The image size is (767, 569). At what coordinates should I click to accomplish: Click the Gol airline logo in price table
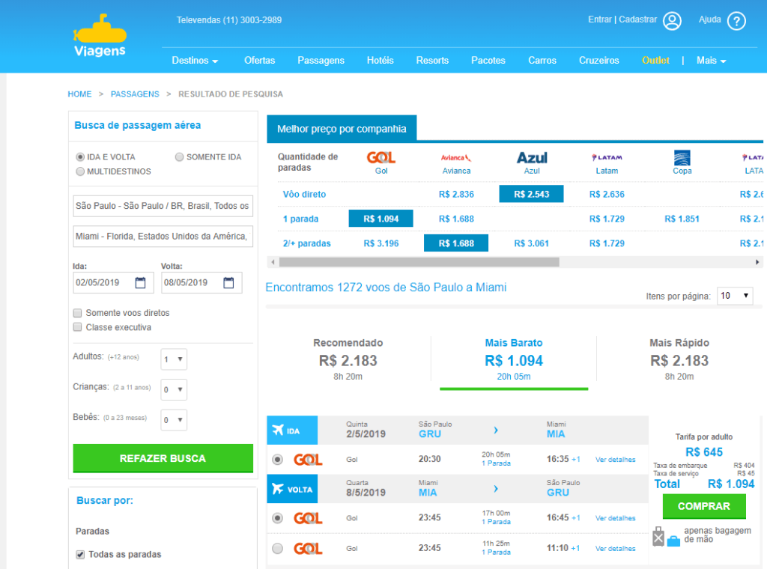coord(381,158)
